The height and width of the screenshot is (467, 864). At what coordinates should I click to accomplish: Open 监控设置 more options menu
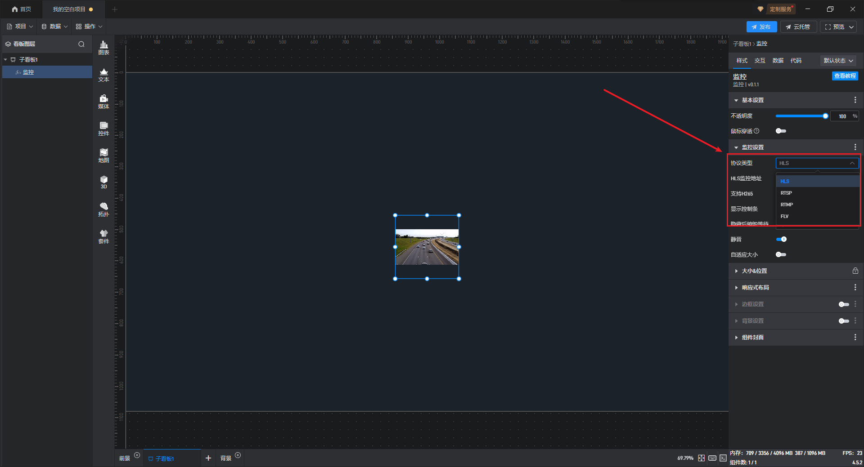pos(855,147)
